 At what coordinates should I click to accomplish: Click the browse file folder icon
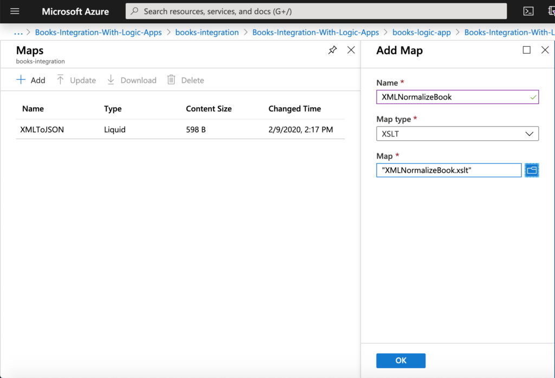(531, 170)
